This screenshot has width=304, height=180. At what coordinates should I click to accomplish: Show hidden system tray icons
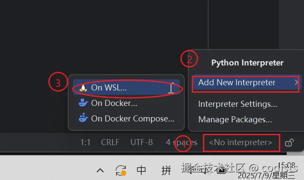point(100,170)
